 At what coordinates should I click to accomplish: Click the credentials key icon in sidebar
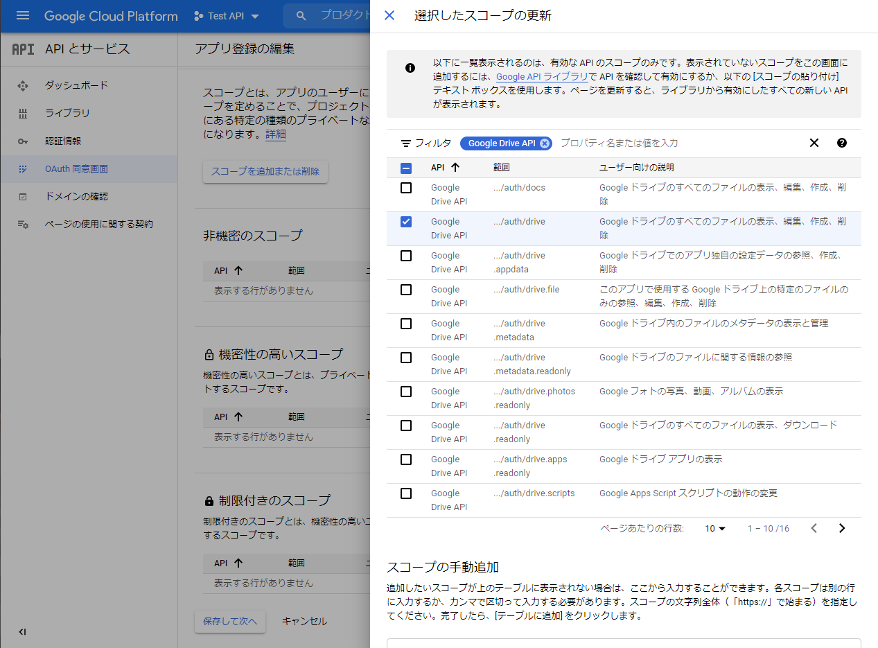[23, 141]
